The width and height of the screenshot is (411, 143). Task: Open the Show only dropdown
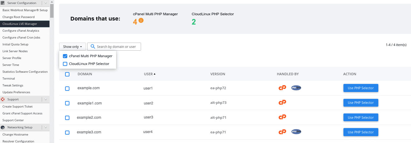click(x=73, y=47)
